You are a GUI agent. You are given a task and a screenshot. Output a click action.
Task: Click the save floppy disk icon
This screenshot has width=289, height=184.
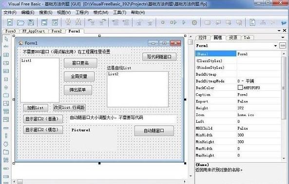[31, 22]
